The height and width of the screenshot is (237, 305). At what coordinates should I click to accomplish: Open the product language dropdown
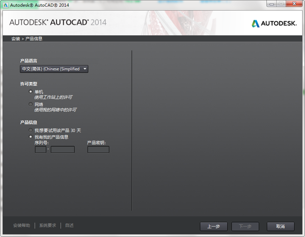(x=84, y=69)
